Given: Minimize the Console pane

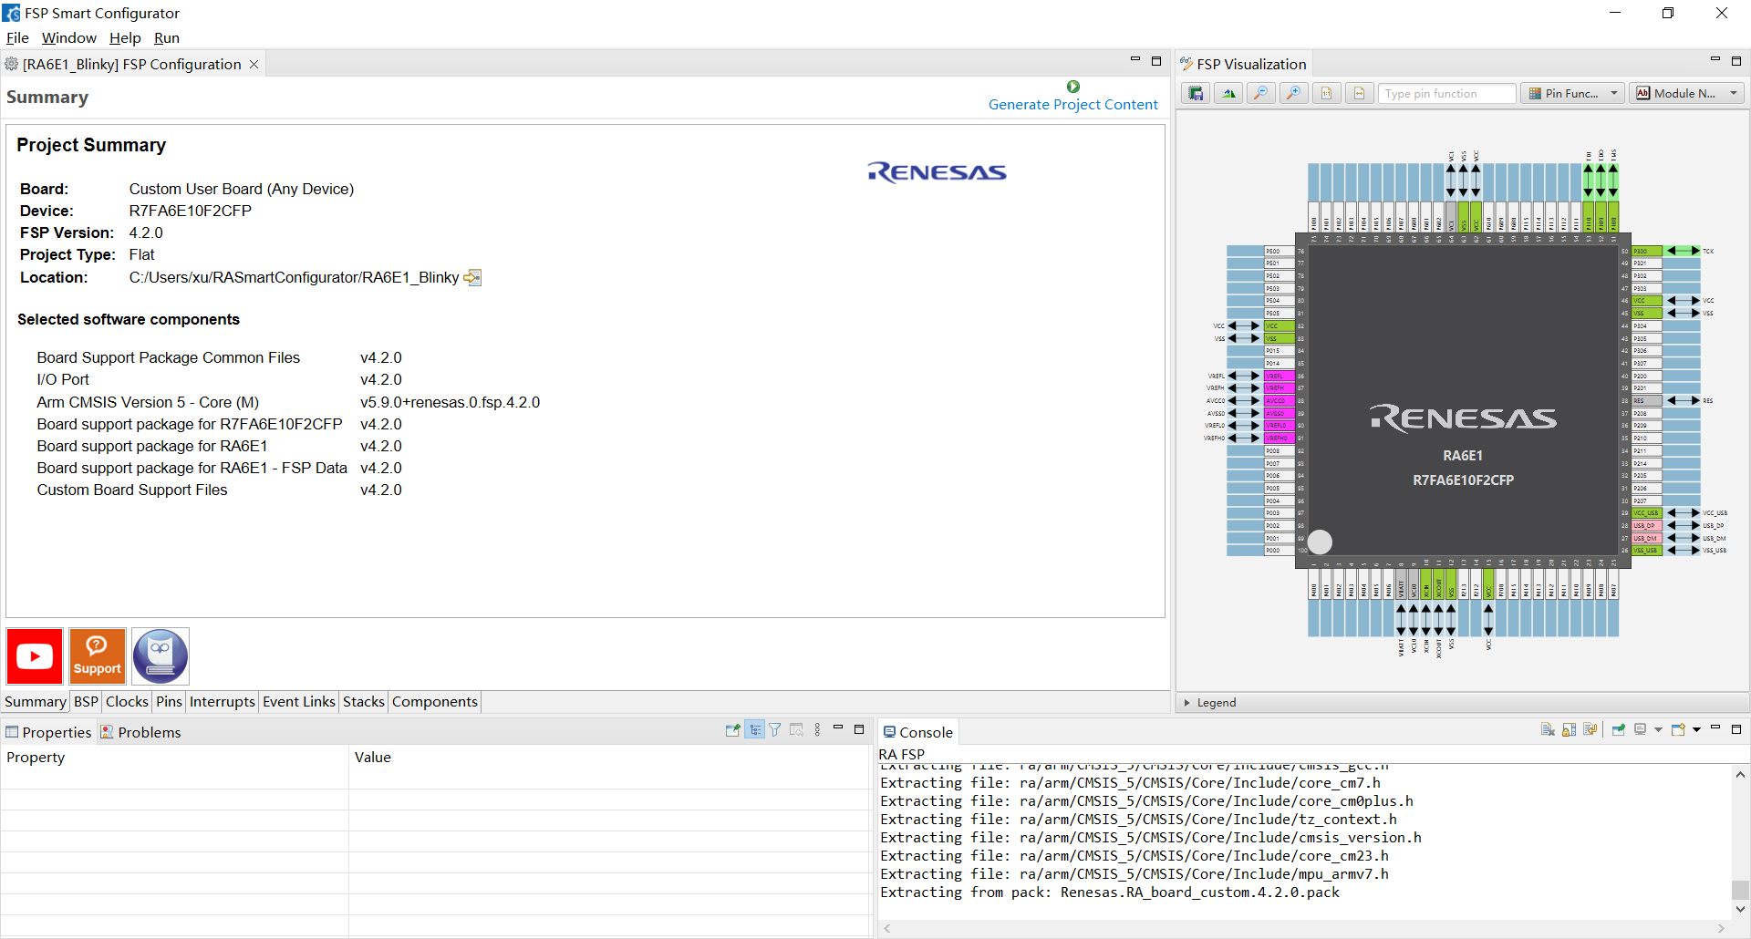Looking at the screenshot, I should 1715,727.
